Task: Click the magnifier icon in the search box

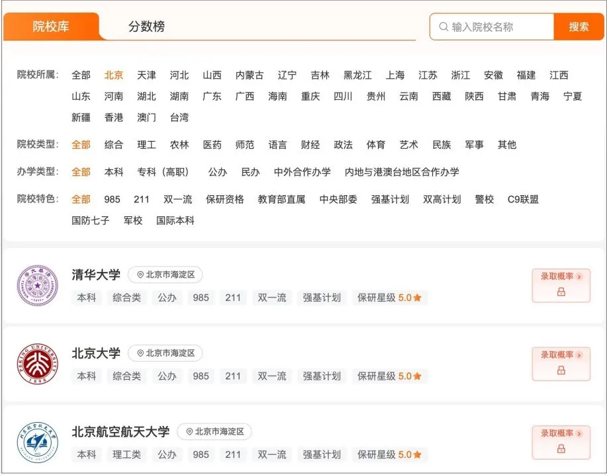Action: (x=444, y=26)
